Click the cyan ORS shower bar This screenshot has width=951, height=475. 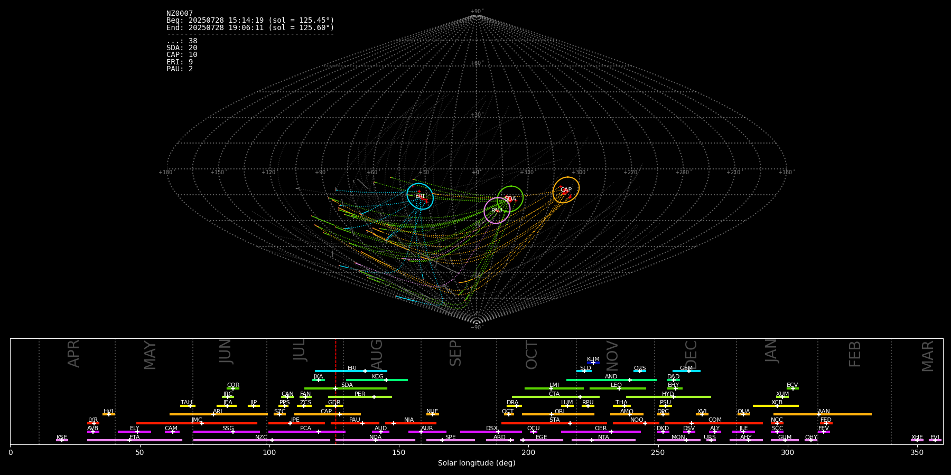(640, 371)
